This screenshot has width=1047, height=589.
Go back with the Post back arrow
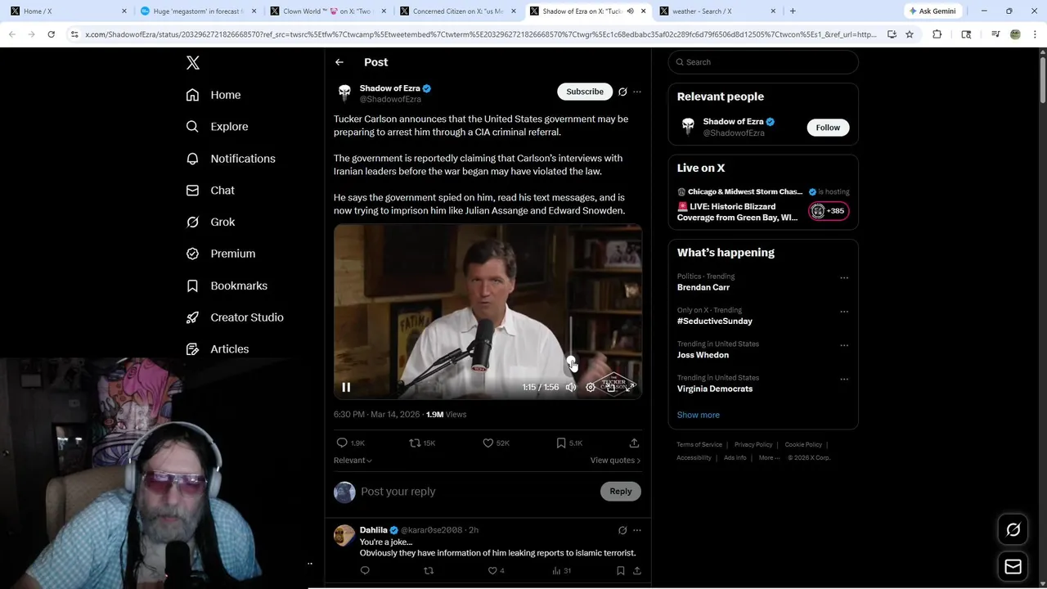339,62
